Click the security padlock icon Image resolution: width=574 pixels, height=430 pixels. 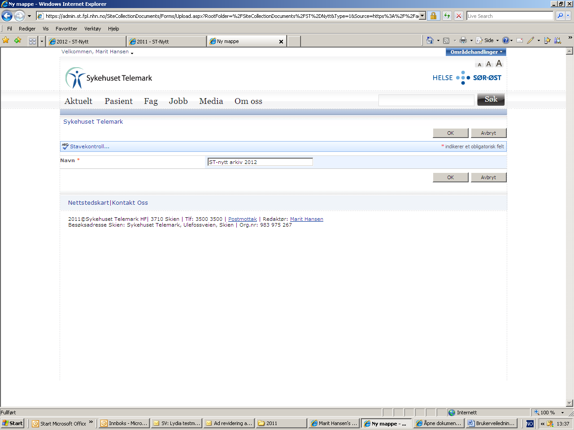coord(433,16)
